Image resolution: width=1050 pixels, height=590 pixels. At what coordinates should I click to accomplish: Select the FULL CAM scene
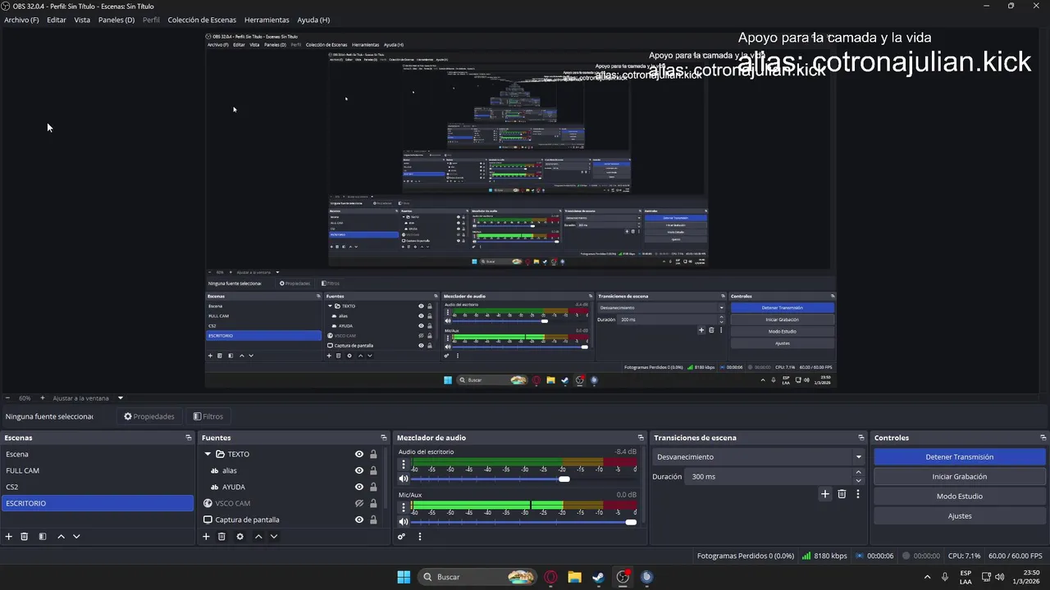(x=97, y=470)
